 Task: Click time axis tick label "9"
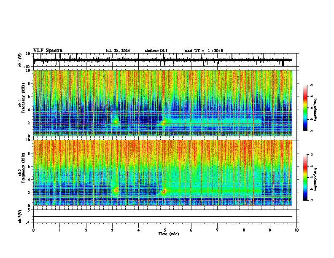(x=270, y=230)
